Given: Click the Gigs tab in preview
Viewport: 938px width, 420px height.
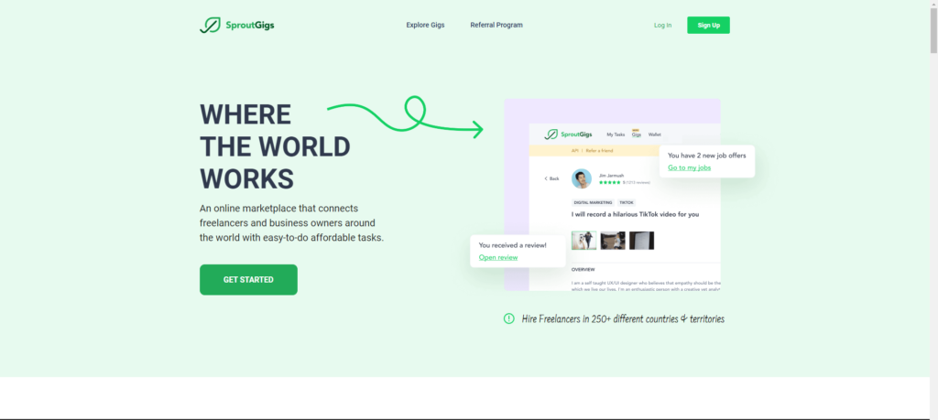Looking at the screenshot, I should tap(637, 135).
